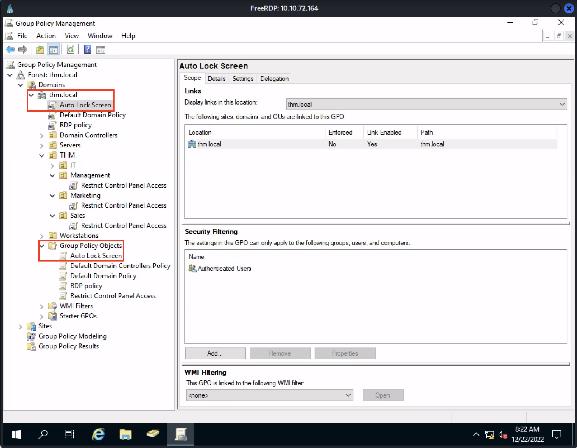Image resolution: width=577 pixels, height=448 pixels.
Task: Toggle the Show/Hide Console Tree icon
Action: [53, 49]
